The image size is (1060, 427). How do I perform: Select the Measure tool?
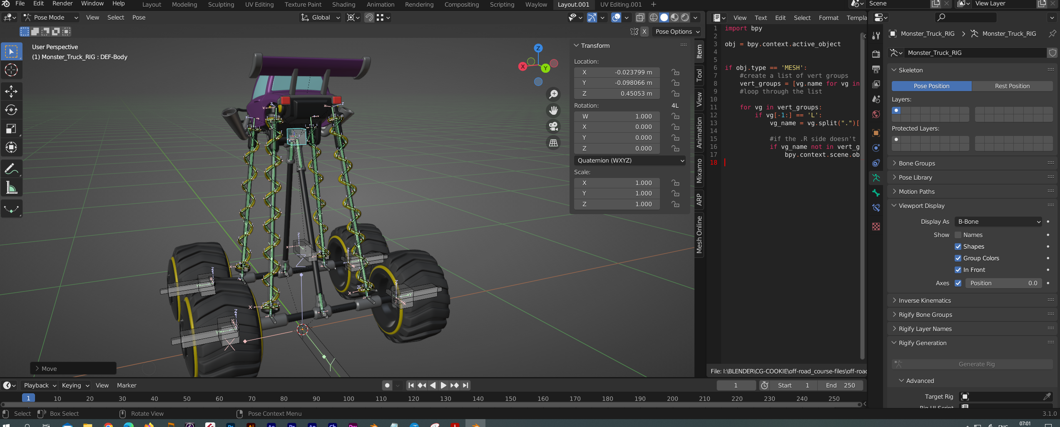[x=11, y=188]
